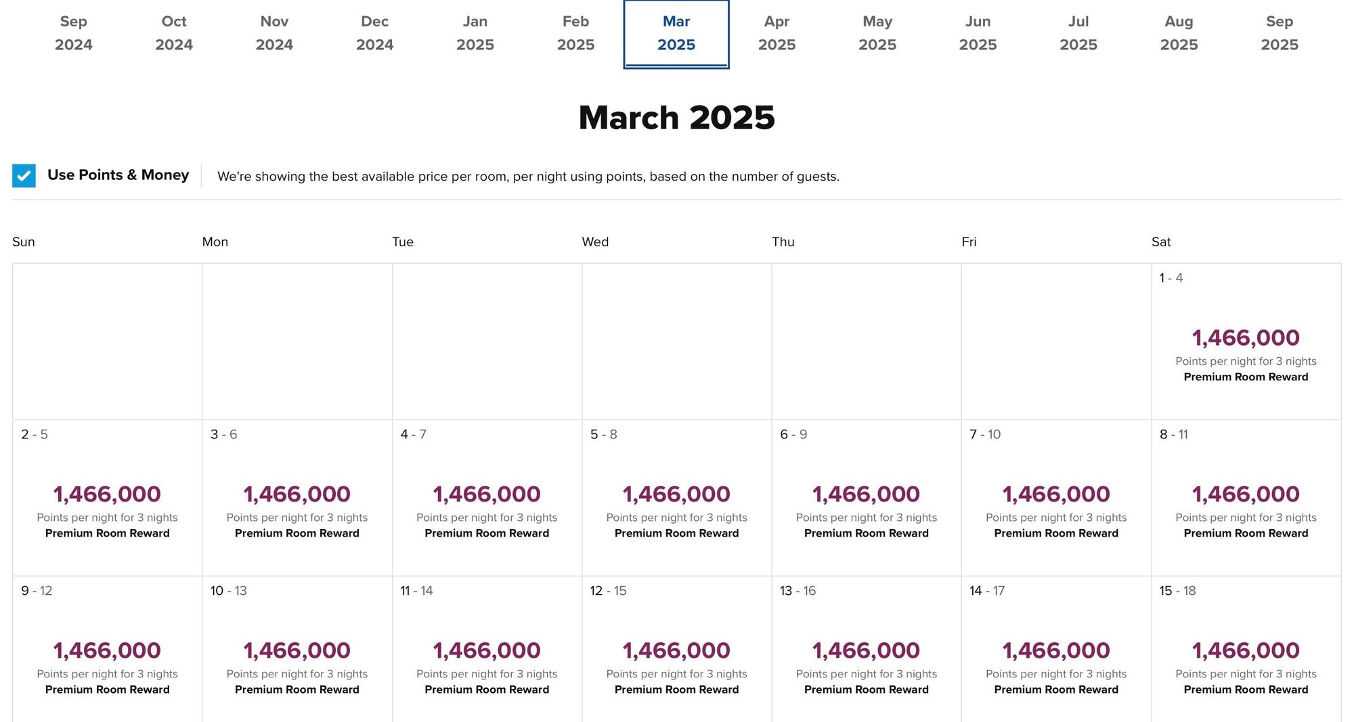Toggle the Use Points & Money checkbox

tap(24, 176)
